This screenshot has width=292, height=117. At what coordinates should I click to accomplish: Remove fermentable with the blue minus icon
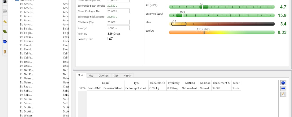(x=283, y=89)
